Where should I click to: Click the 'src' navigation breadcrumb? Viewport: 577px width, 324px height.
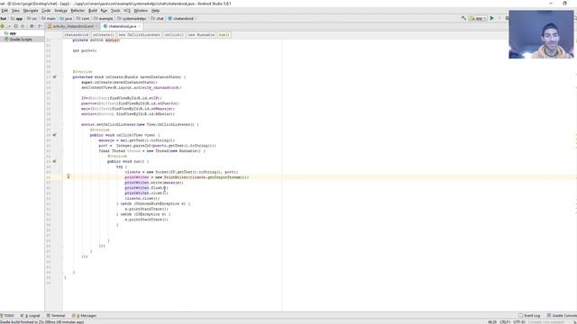click(32, 18)
